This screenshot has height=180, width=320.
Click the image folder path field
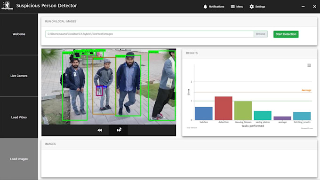(149, 34)
